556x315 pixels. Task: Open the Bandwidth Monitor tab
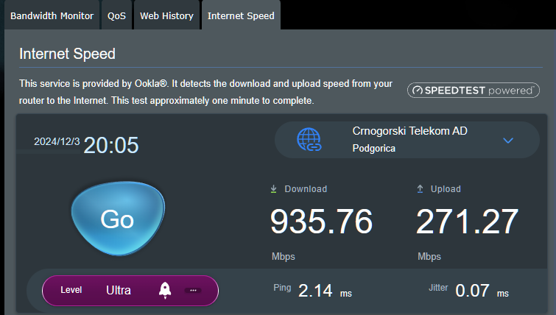(52, 15)
